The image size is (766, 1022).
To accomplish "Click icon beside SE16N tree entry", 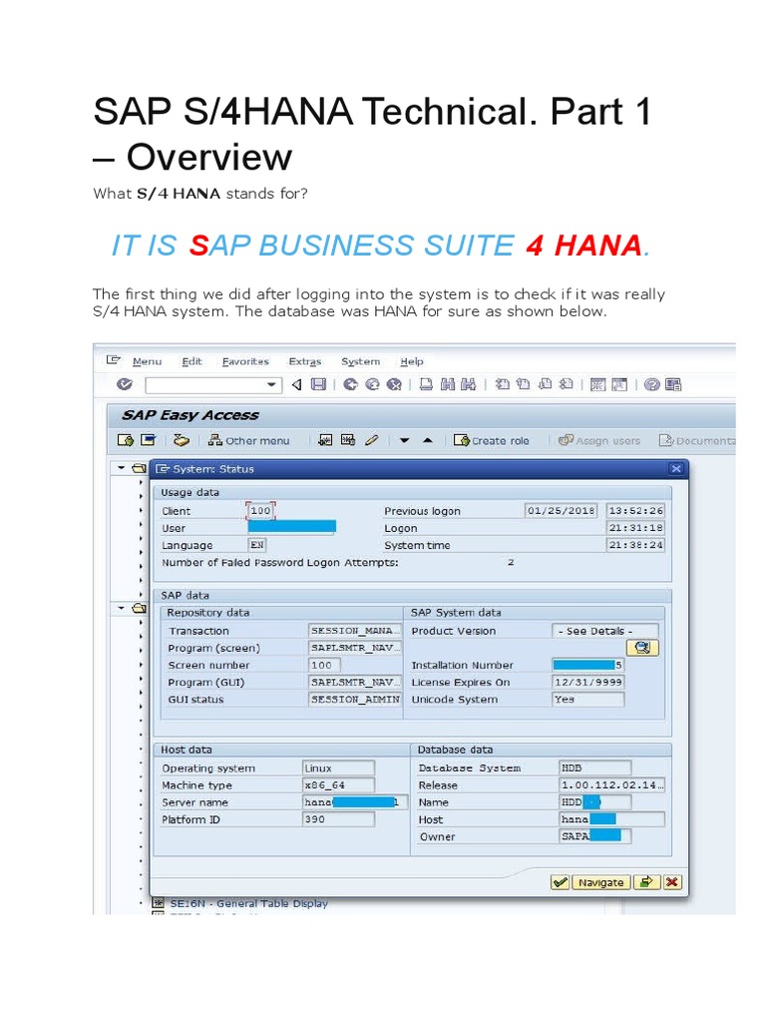I will click(158, 903).
